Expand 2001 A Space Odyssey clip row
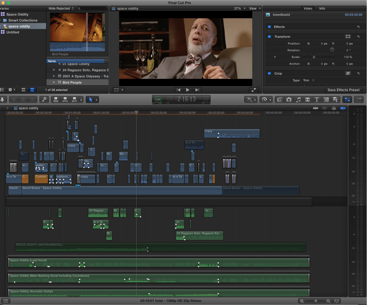The width and height of the screenshot is (367, 305). pyautogui.click(x=54, y=76)
